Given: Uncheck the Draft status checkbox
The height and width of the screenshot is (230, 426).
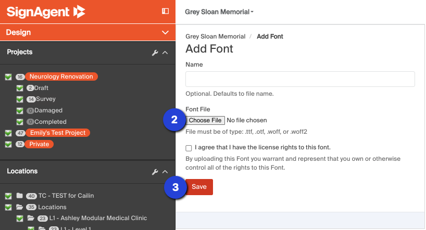Looking at the screenshot, I should [x=20, y=88].
